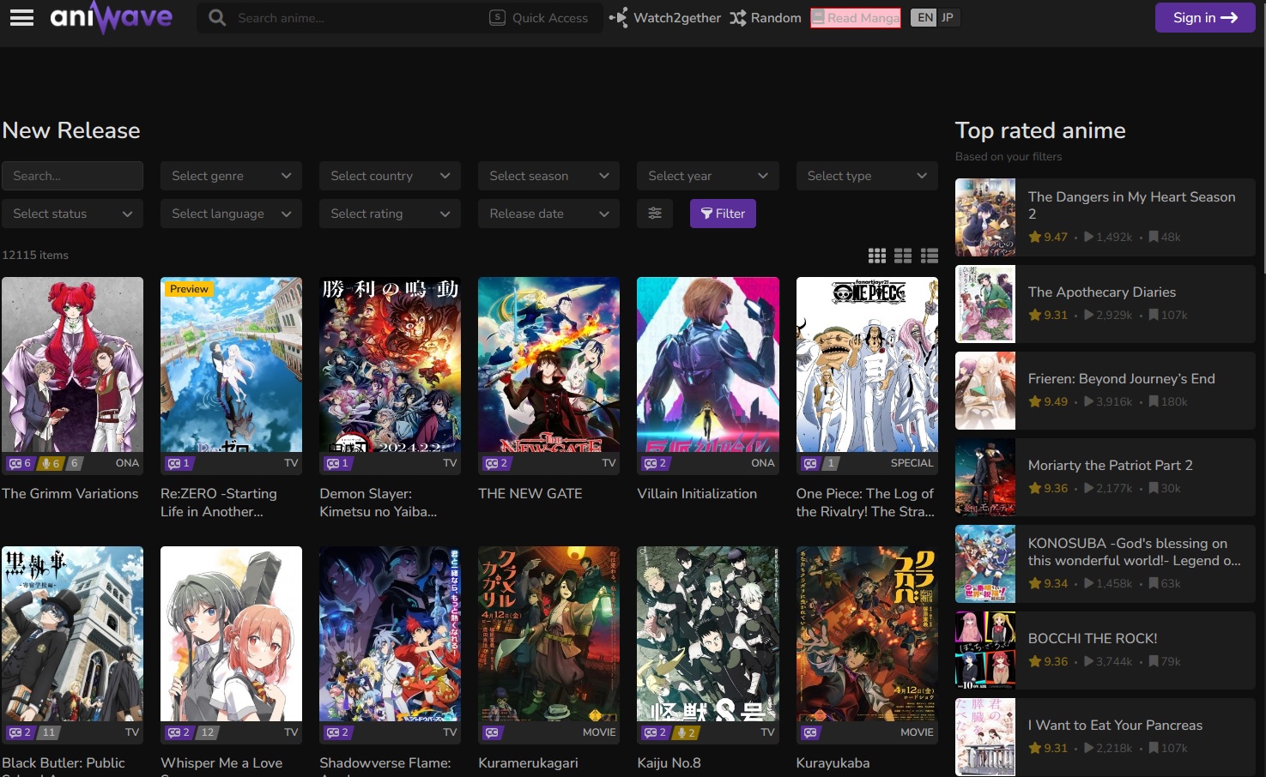The height and width of the screenshot is (777, 1266).
Task: Click Villain Initialization CC badge
Action: tap(655, 463)
